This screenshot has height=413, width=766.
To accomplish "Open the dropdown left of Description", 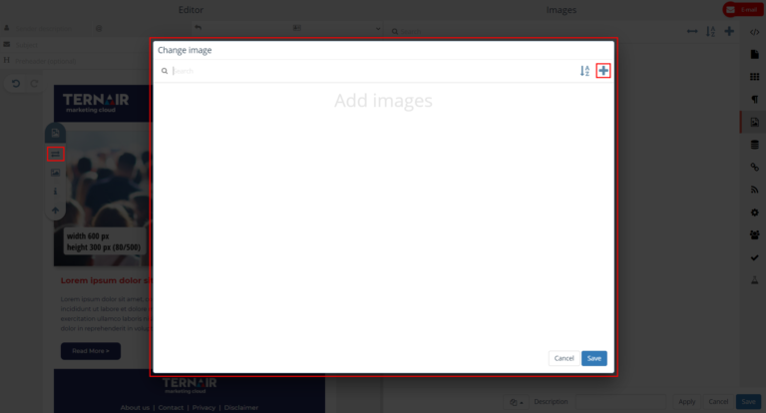I will click(517, 402).
